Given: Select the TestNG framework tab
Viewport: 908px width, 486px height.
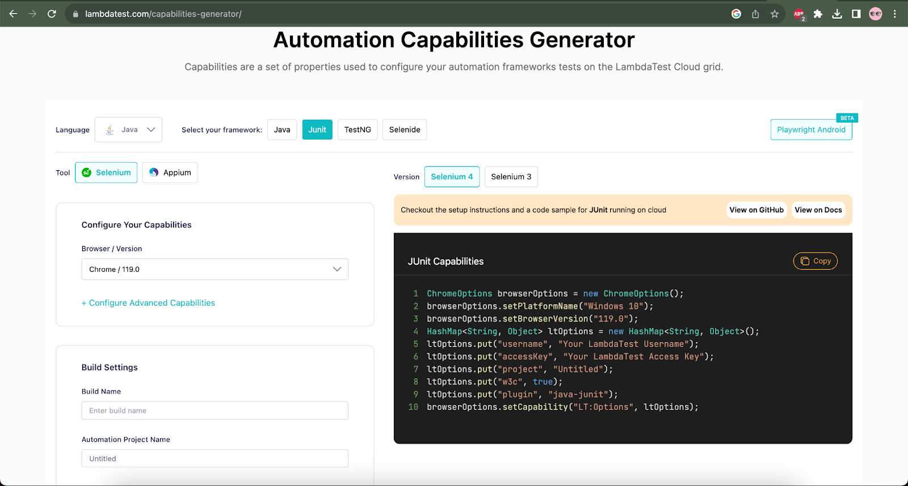Looking at the screenshot, I should (358, 130).
